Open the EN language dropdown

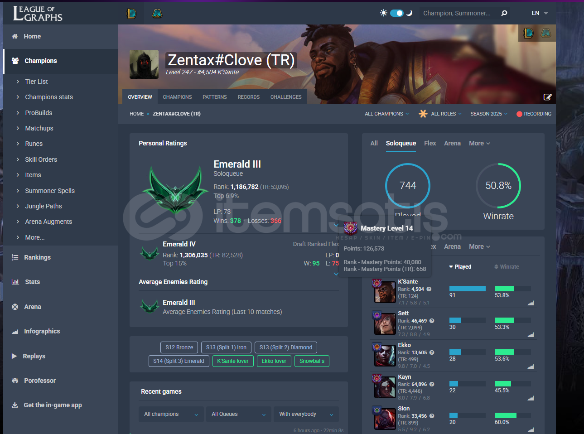click(x=540, y=13)
